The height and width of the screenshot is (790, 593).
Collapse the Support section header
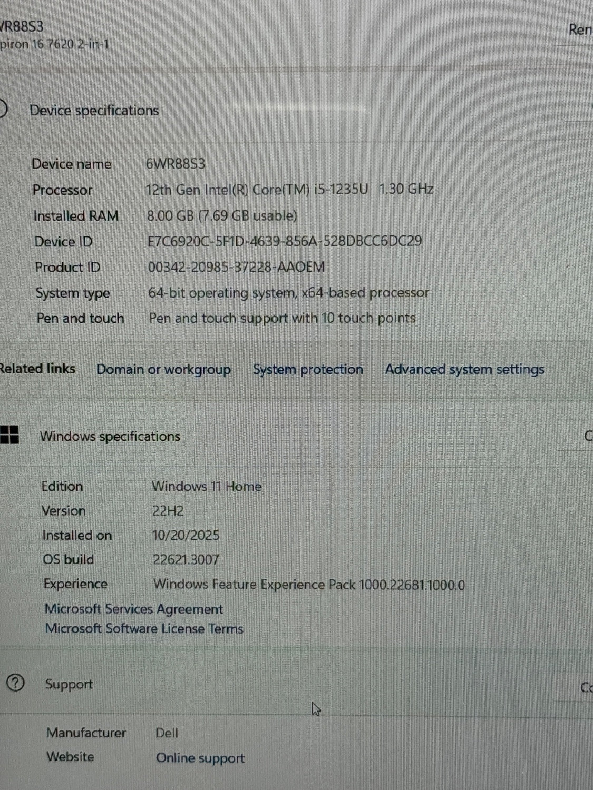tap(69, 684)
